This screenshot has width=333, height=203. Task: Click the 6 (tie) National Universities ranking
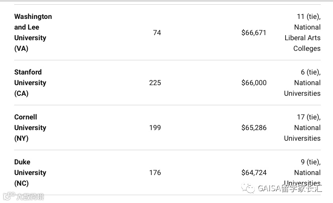[303, 83]
